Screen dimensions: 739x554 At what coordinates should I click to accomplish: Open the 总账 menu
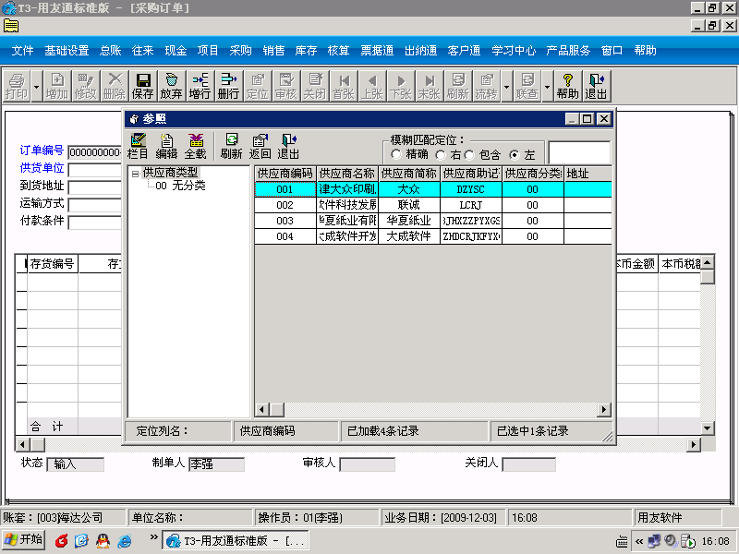pos(110,51)
